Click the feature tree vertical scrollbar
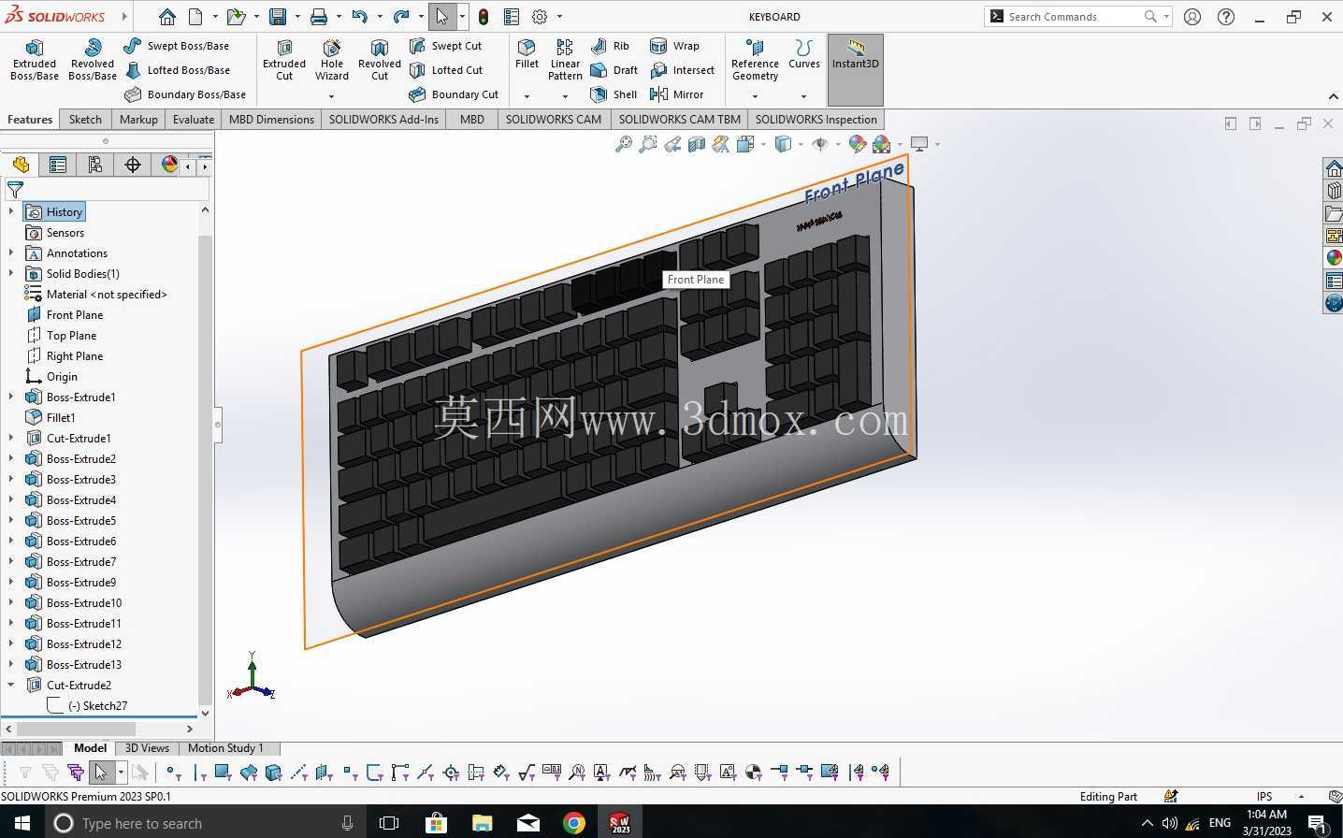The image size is (1343, 838). click(x=205, y=468)
